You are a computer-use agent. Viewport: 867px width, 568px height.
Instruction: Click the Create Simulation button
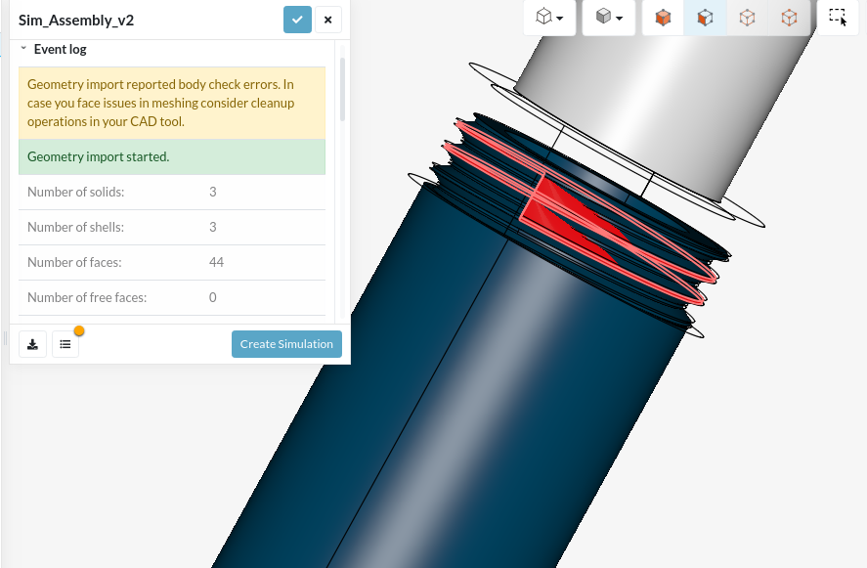point(286,344)
